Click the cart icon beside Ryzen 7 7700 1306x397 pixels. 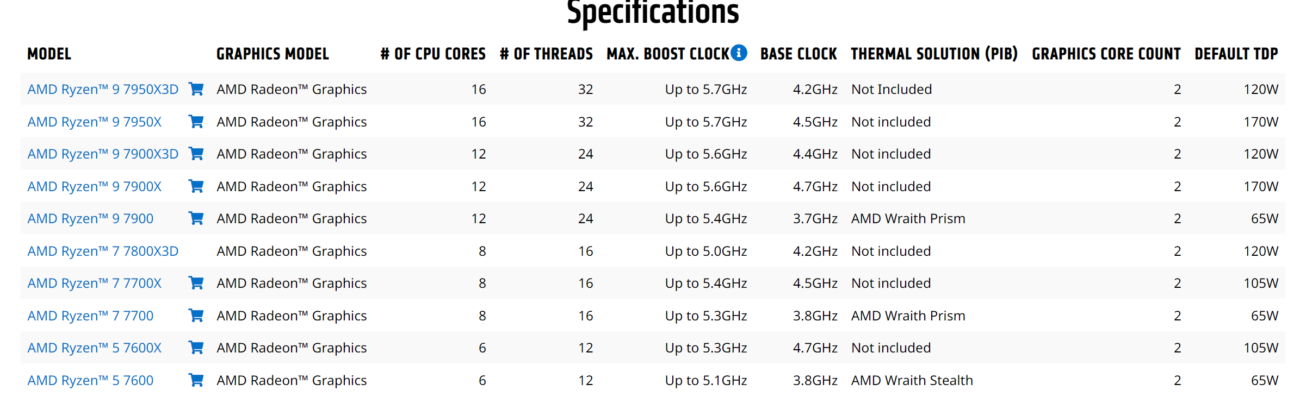196,316
